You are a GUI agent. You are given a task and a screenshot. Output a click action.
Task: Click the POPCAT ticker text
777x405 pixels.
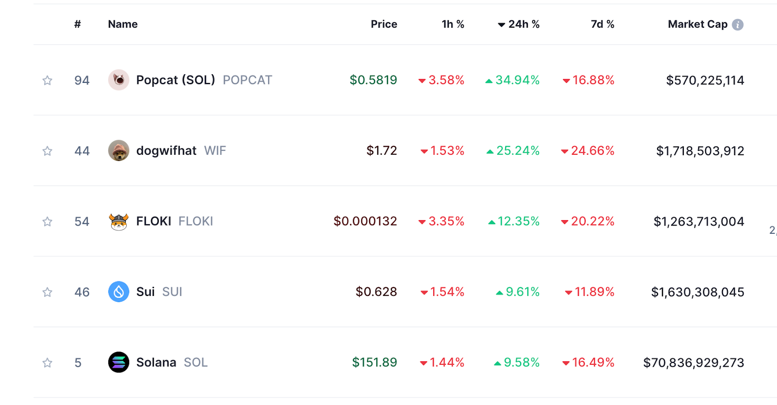[x=248, y=80]
